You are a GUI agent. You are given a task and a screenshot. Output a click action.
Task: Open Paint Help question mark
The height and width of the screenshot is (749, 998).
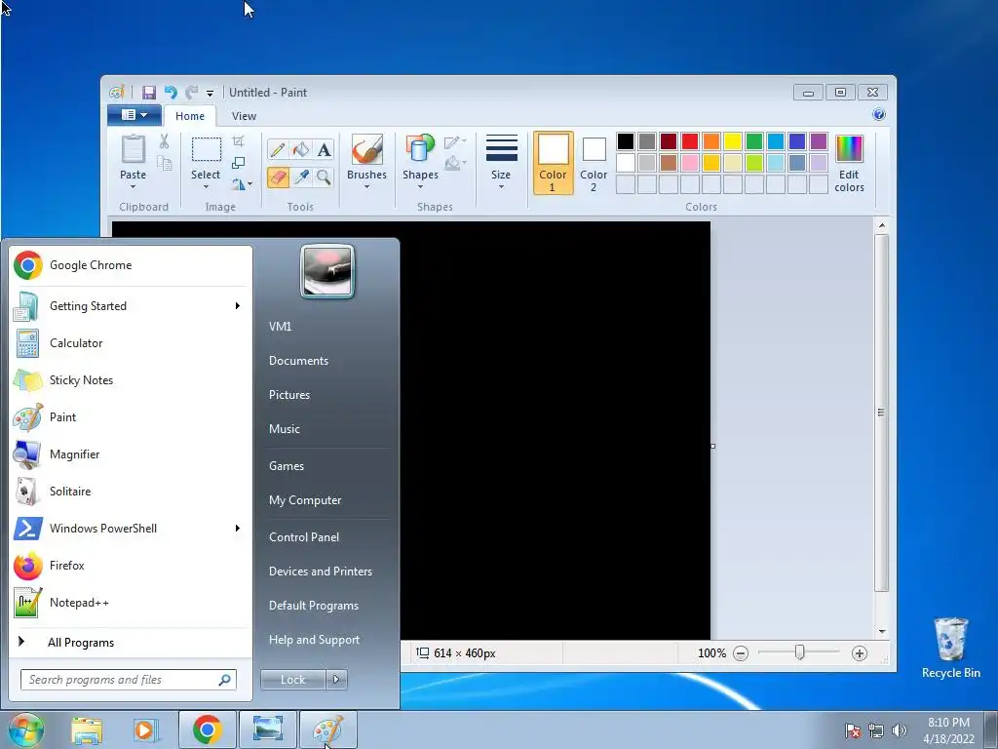[879, 115]
